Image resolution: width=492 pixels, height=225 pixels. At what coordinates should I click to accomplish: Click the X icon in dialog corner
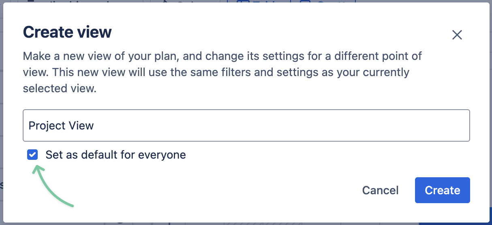pos(457,35)
